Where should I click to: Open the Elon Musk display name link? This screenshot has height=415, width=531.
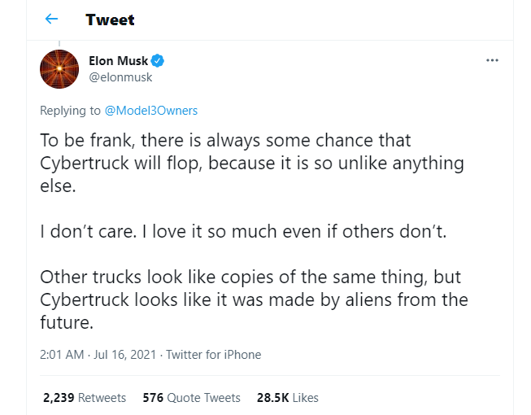coord(118,61)
